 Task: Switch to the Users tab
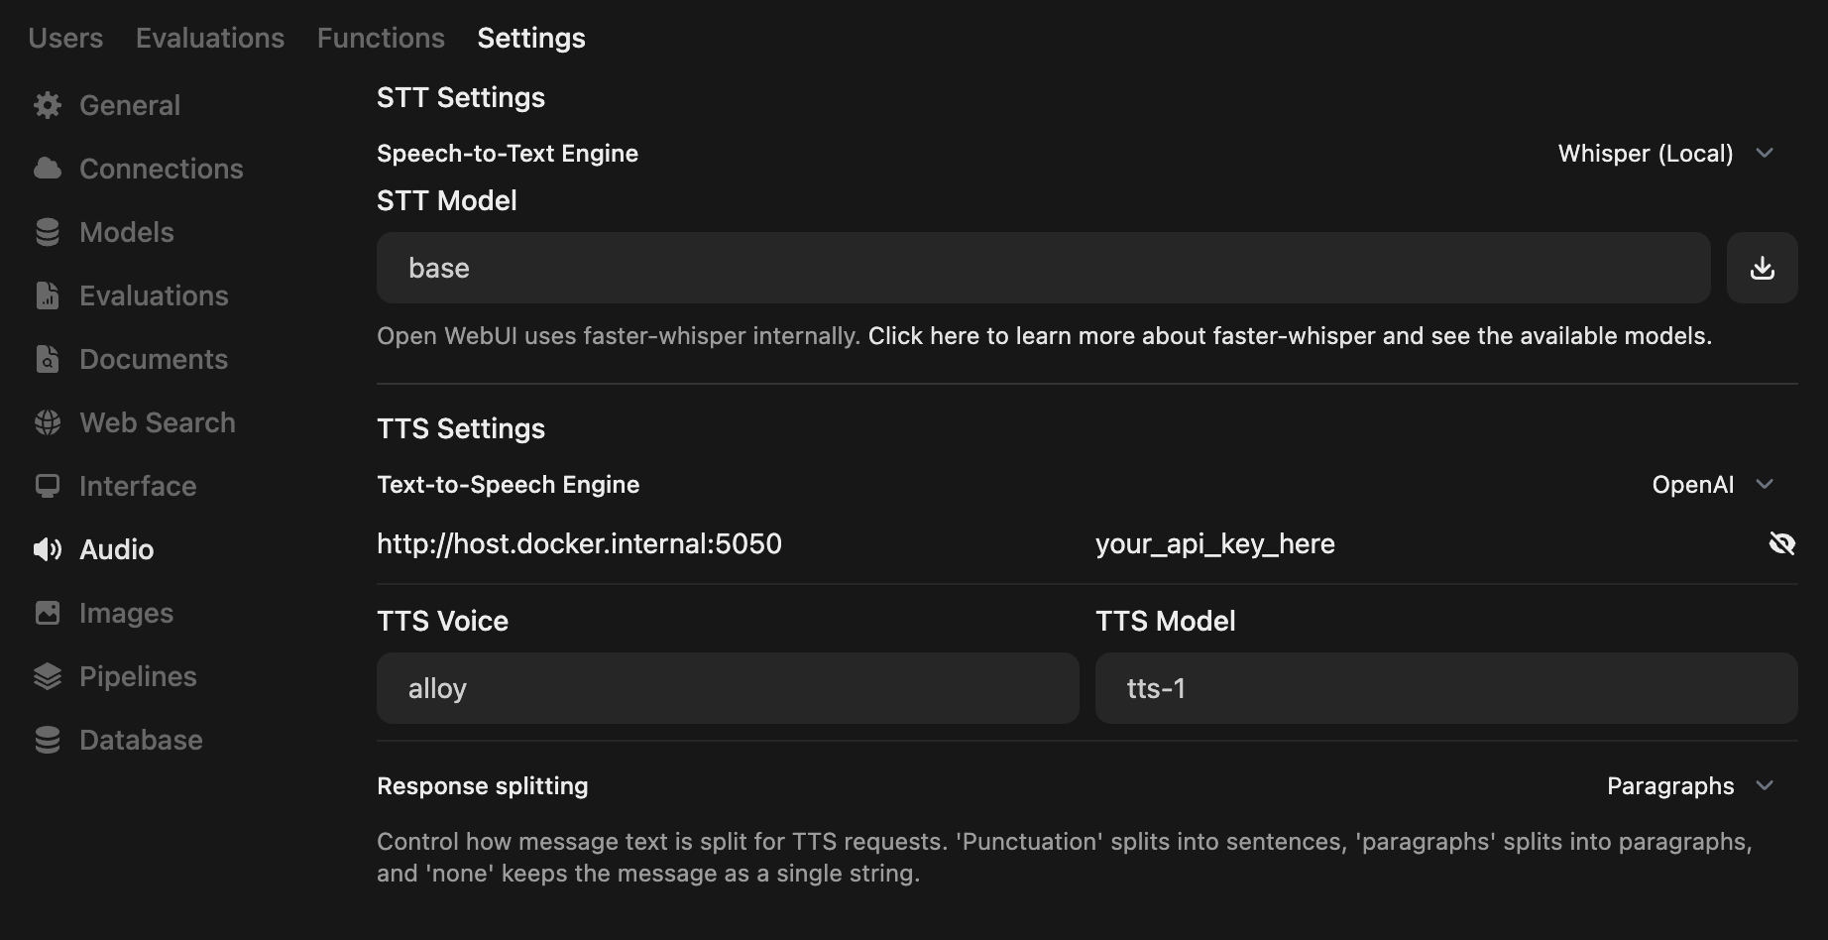pyautogui.click(x=65, y=38)
